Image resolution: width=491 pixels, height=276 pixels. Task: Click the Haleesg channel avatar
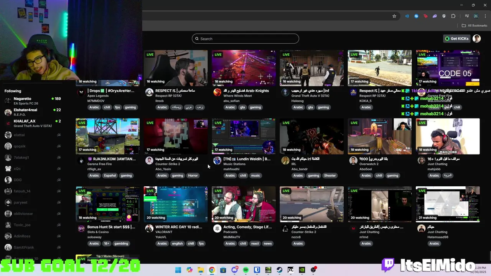pyautogui.click(x=285, y=92)
